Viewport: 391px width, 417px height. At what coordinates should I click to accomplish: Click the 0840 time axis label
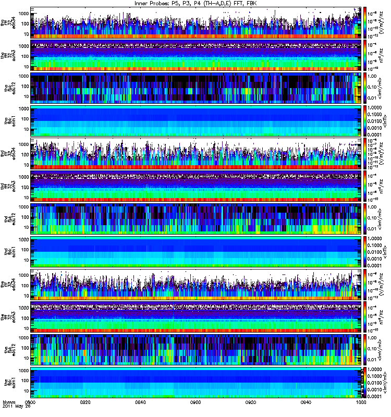click(x=140, y=402)
